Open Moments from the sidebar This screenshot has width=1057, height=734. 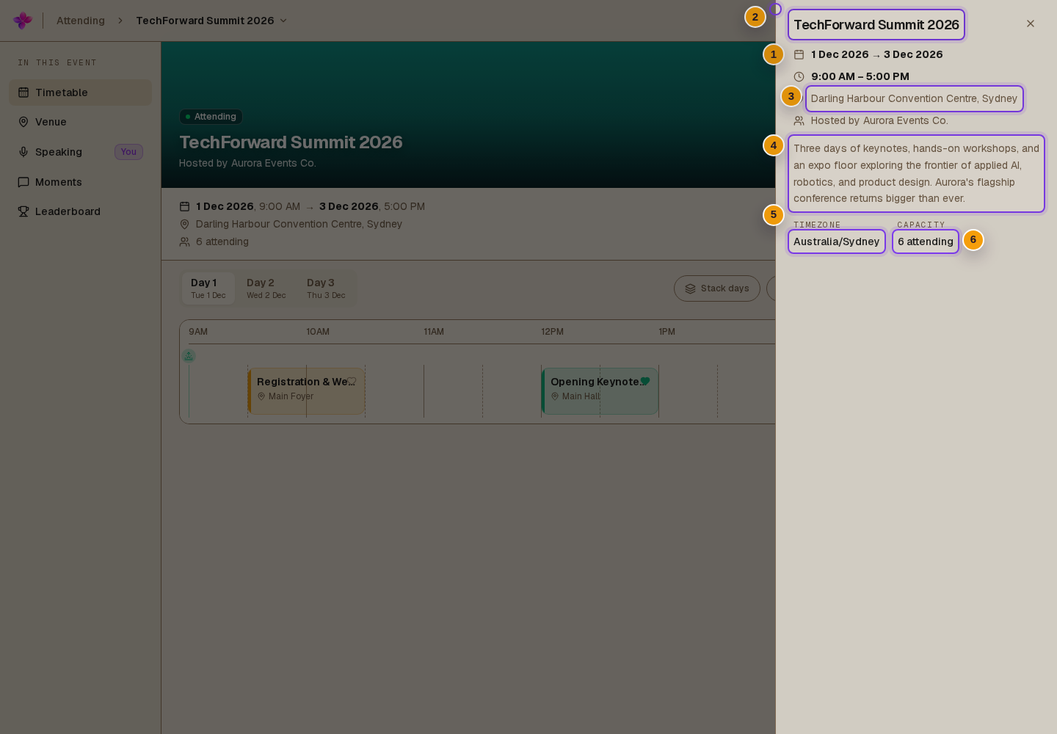point(80,182)
